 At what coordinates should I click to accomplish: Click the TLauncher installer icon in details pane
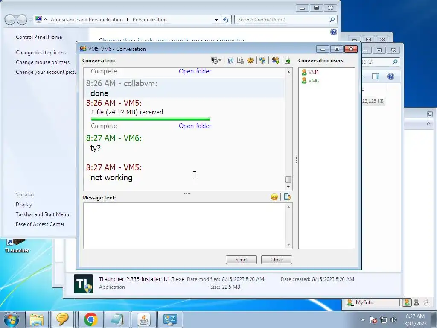click(83, 284)
